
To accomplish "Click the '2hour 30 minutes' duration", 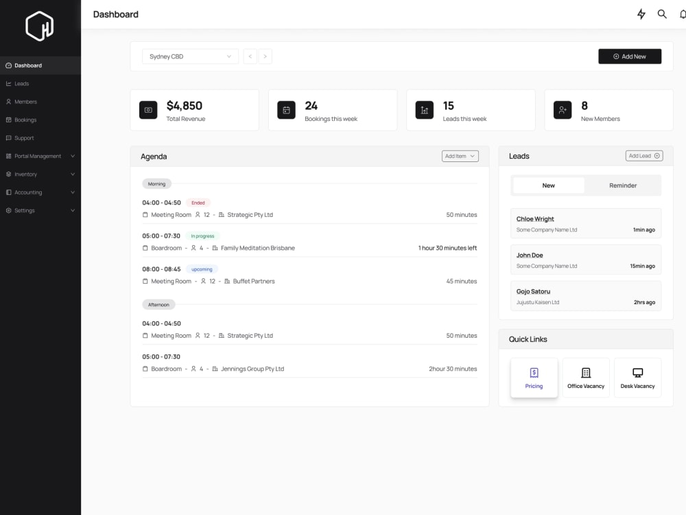I will (453, 369).
